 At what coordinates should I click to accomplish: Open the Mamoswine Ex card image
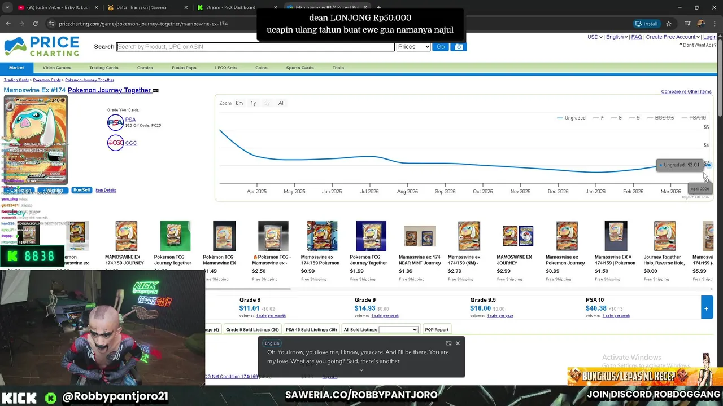coord(36,140)
